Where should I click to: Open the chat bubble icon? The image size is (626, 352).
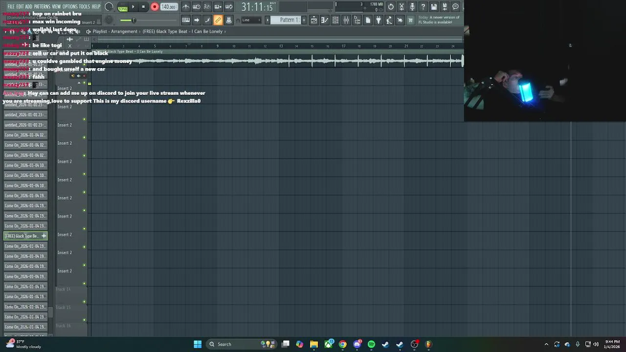[455, 6]
